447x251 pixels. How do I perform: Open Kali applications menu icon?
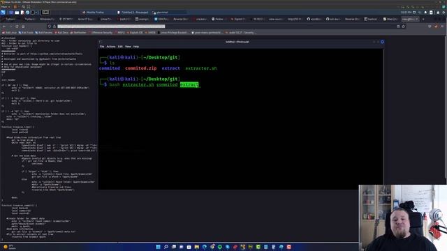(x=3, y=13)
